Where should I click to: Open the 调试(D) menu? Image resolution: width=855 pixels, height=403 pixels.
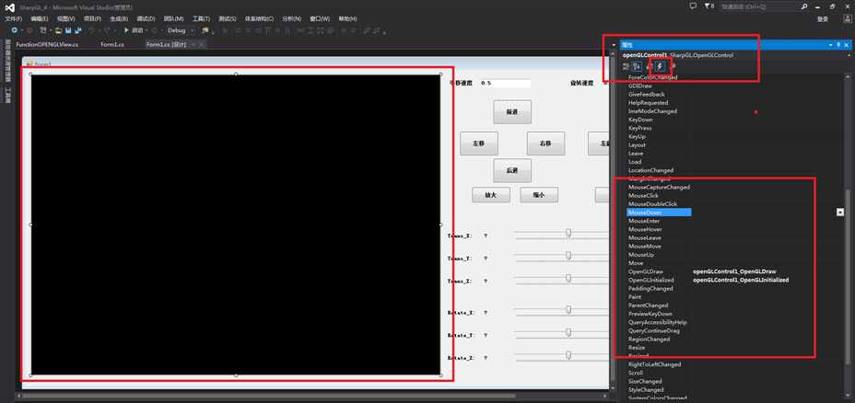(146, 19)
